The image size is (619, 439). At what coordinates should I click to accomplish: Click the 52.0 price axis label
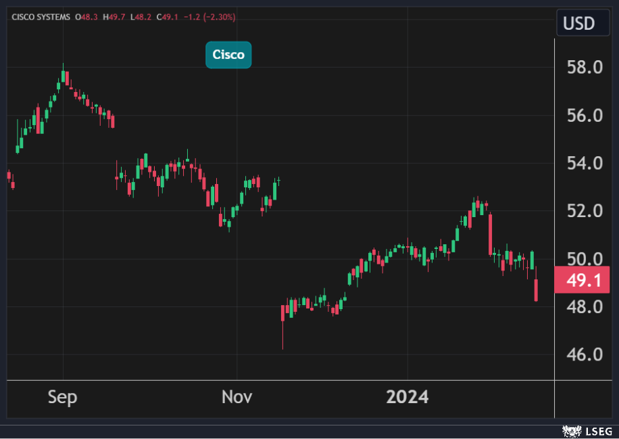click(x=583, y=212)
